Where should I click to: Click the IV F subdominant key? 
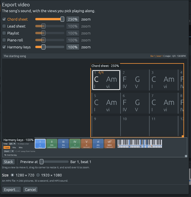[75, 144]
